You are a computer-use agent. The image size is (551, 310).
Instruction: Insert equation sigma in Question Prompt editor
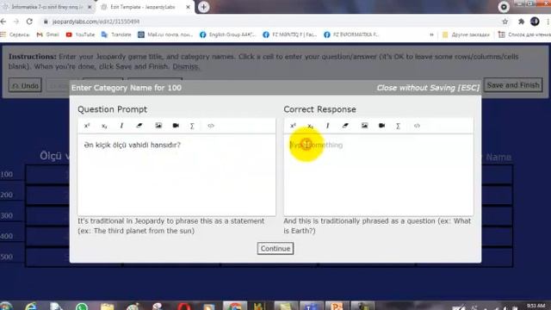click(192, 126)
